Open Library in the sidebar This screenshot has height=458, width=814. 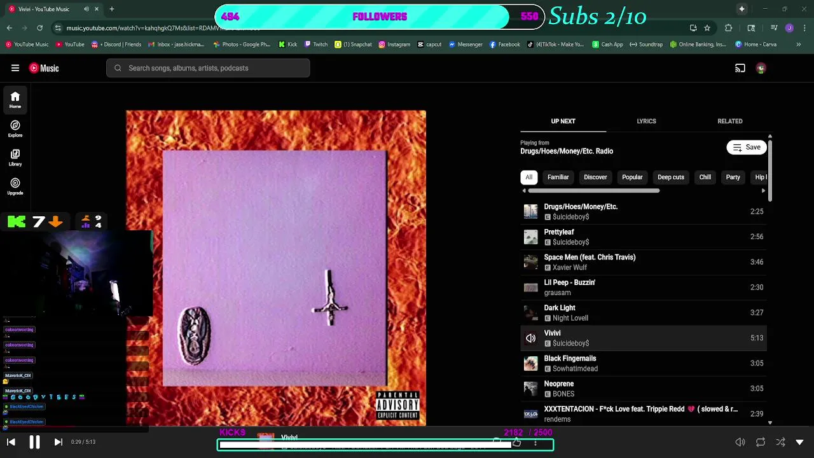point(15,157)
